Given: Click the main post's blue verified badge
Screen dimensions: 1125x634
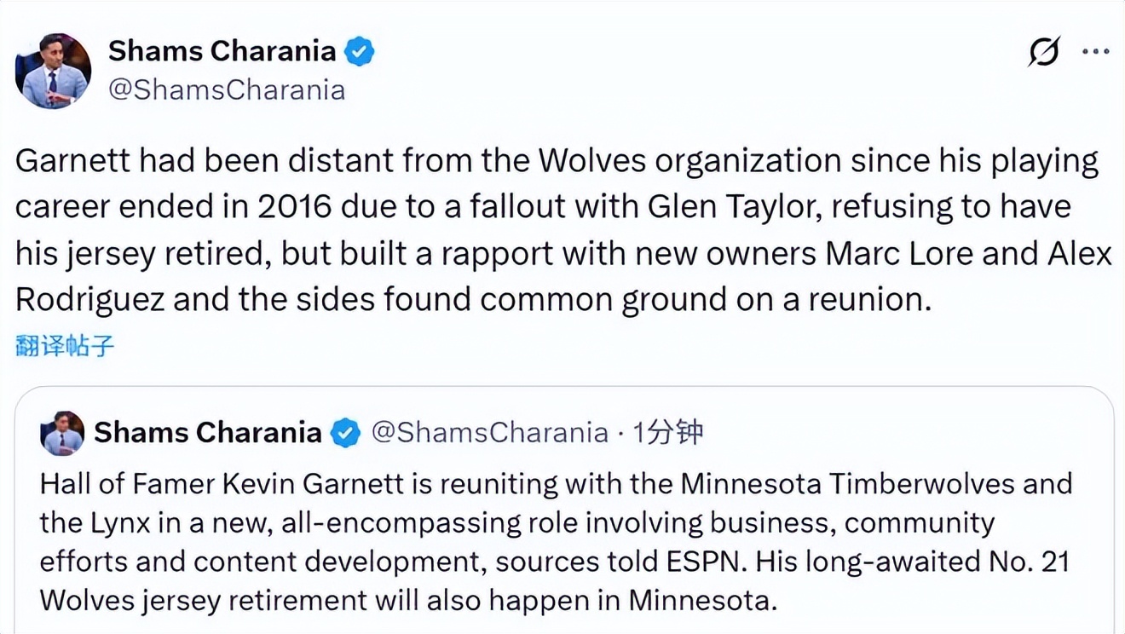Looking at the screenshot, I should point(359,52).
